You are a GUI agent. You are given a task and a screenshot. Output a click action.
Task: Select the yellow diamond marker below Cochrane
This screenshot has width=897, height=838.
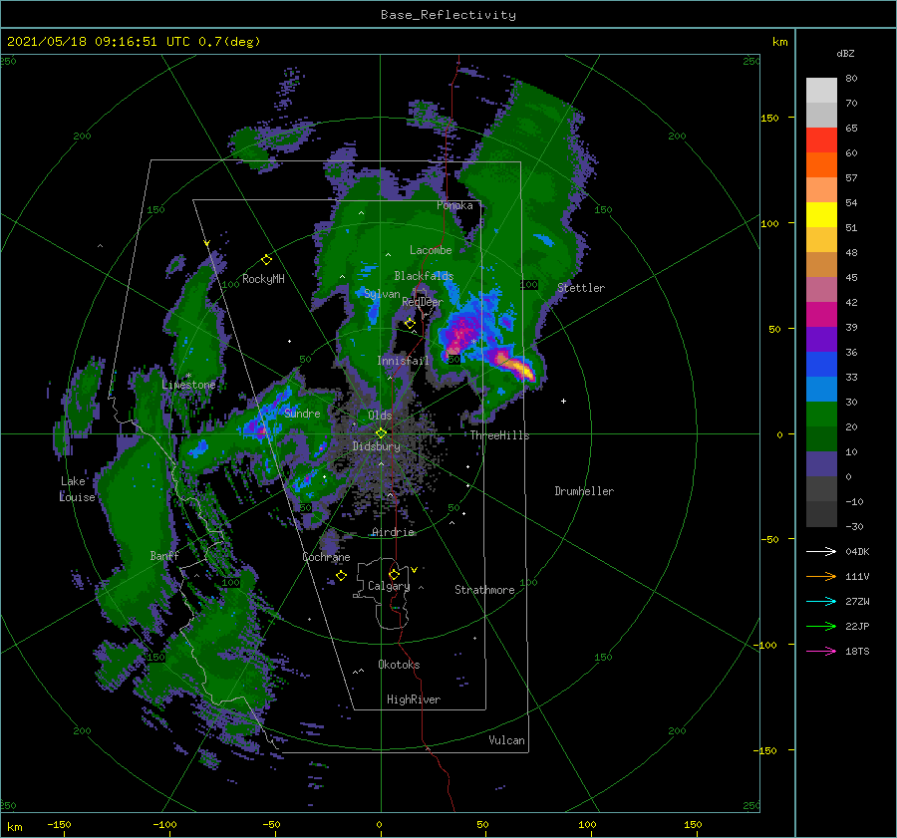pyautogui.click(x=341, y=576)
